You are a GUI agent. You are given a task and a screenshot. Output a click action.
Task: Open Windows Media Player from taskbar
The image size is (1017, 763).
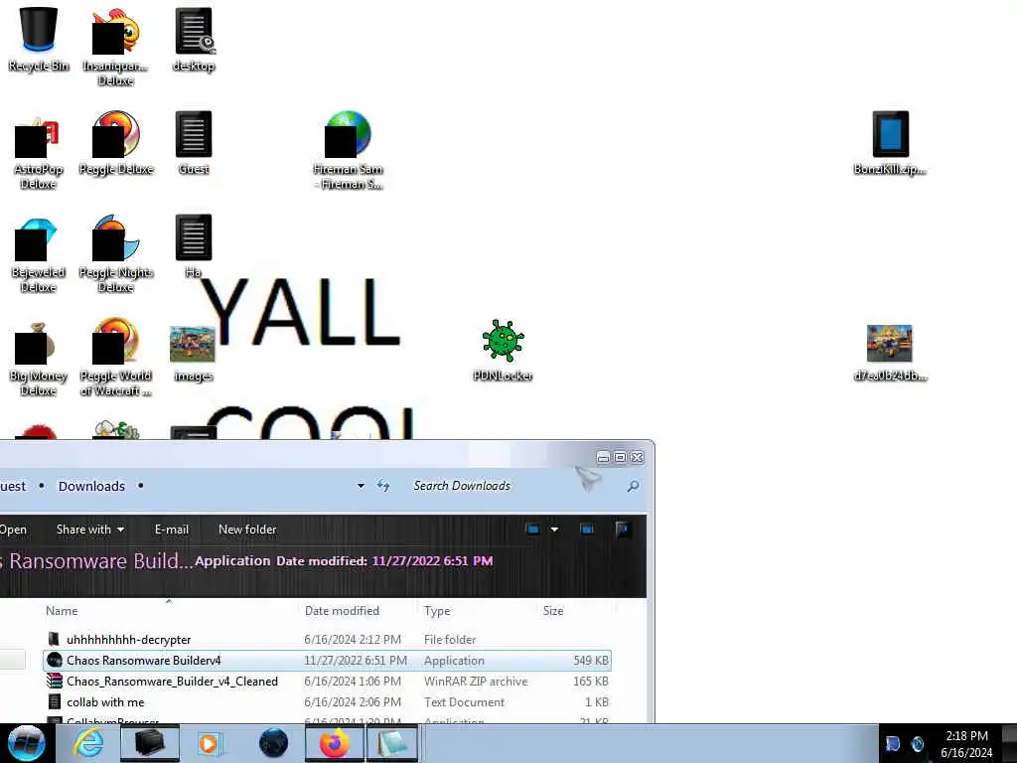point(211,743)
